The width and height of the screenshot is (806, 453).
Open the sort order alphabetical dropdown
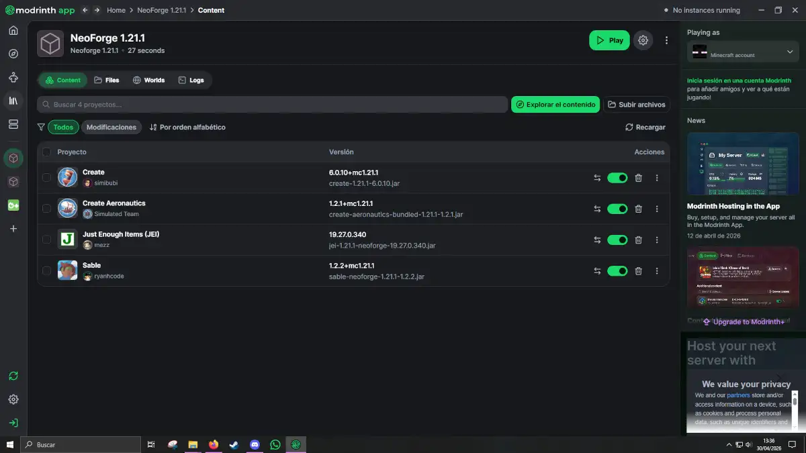point(187,128)
